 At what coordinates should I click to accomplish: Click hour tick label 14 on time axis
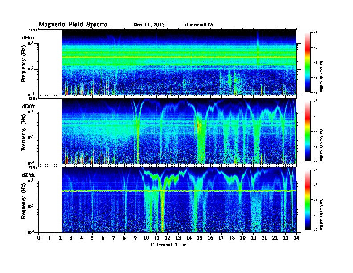point(189,238)
